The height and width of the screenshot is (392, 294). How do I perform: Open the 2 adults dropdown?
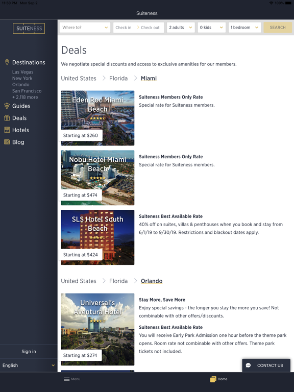[181, 28]
